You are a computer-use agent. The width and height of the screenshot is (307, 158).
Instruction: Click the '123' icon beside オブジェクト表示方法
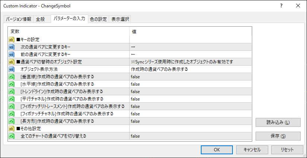click(x=11, y=69)
